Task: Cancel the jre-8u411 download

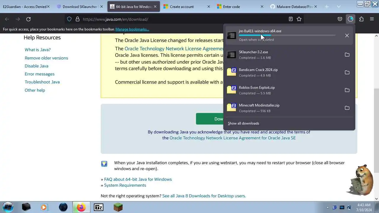Action: tap(347, 35)
